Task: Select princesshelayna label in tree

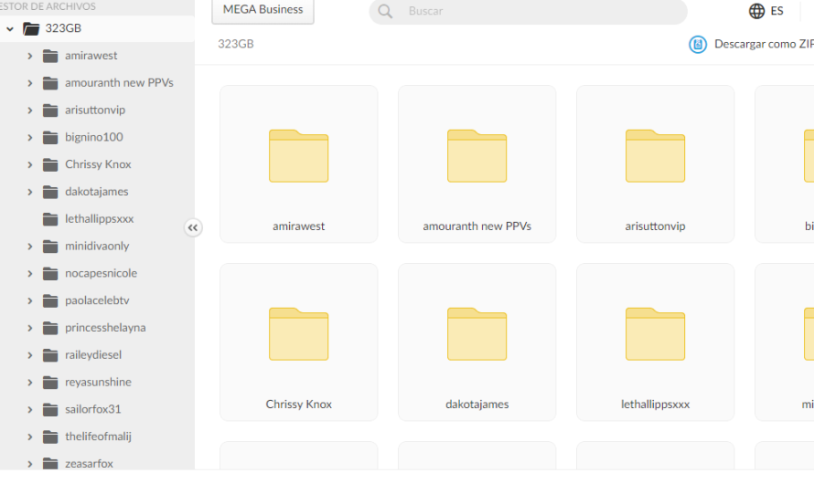Action: [x=105, y=328]
